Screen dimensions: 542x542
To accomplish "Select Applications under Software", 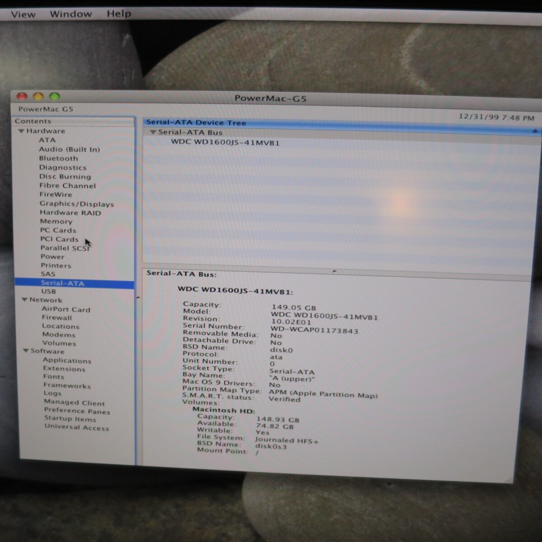I will [x=67, y=360].
